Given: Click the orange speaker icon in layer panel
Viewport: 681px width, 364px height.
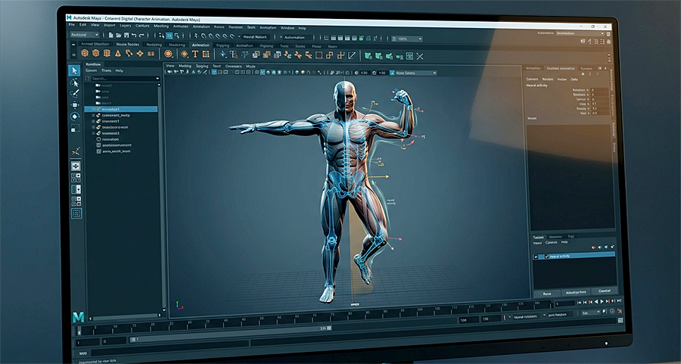Looking at the screenshot, I should point(594,247).
